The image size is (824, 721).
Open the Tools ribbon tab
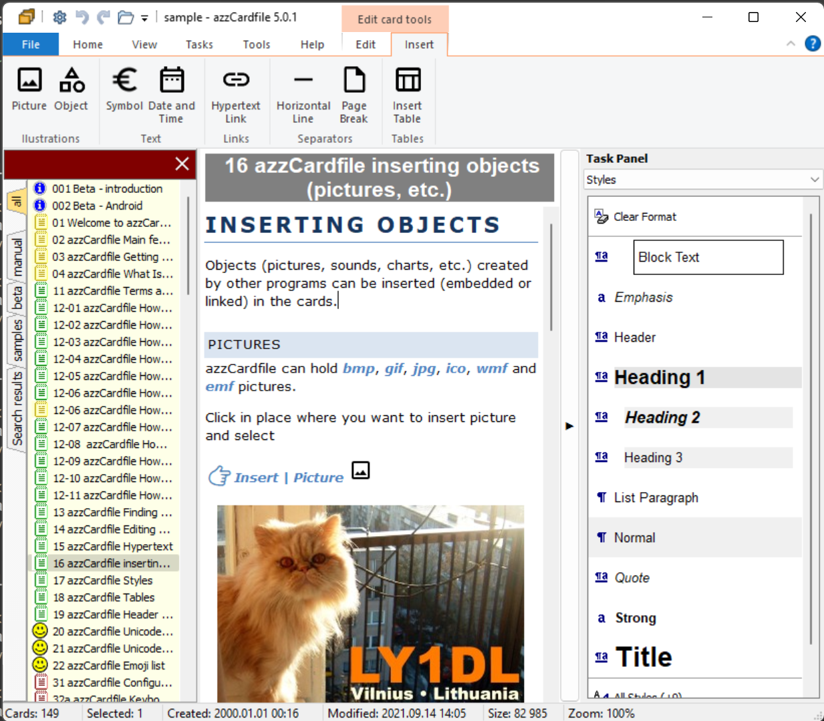(x=257, y=44)
